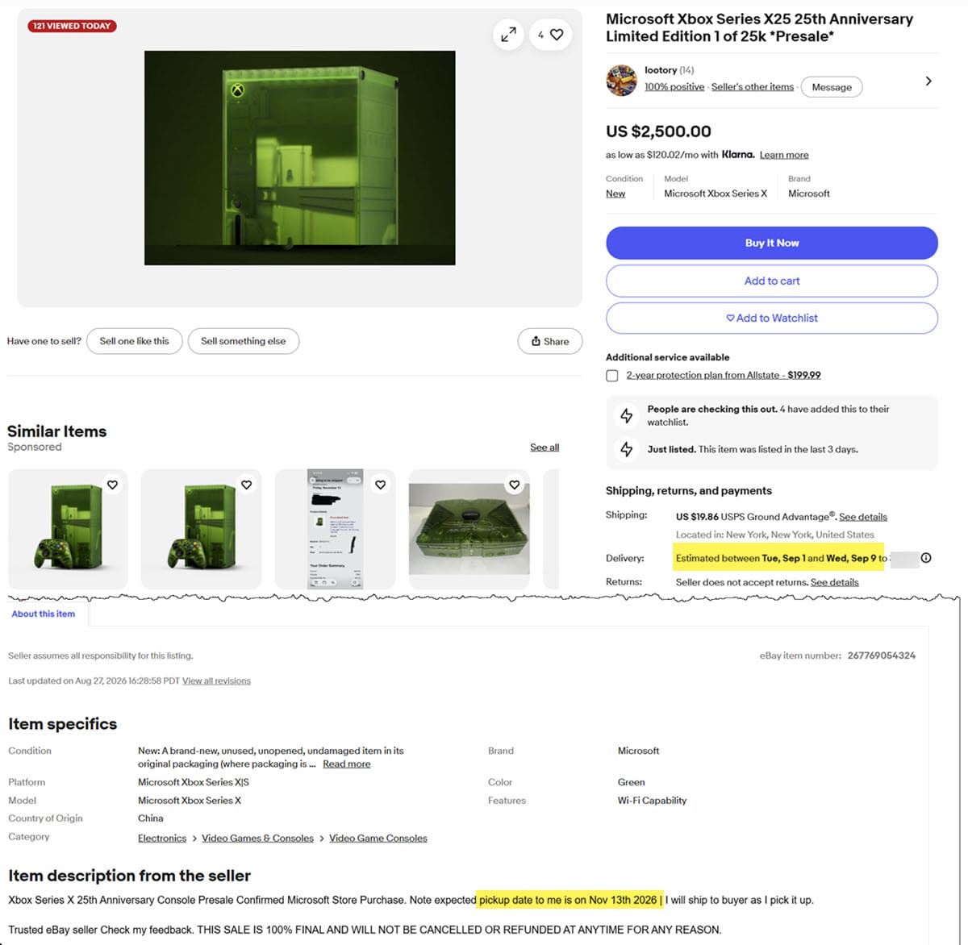The width and height of the screenshot is (968, 945).
Task: Open returns See details link
Action: 835,582
